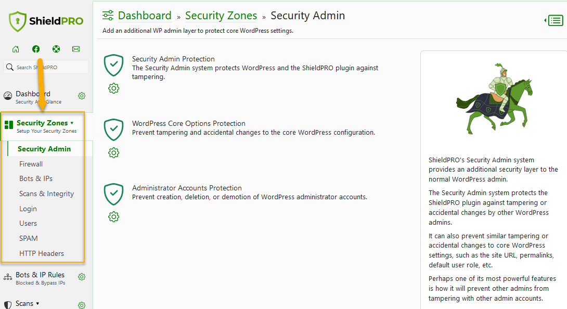Expand the Scans sidebar menu

coord(27,304)
